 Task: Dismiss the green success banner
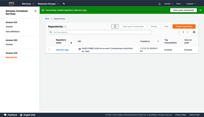coord(200,10)
